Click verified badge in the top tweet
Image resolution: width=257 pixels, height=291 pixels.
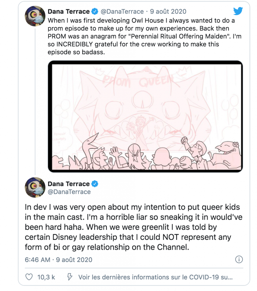pos(95,12)
